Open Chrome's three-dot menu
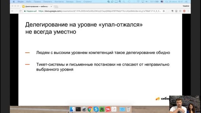 click(x=188, y=11)
